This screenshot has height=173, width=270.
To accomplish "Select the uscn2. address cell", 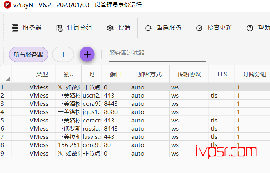I will (x=92, y=96).
